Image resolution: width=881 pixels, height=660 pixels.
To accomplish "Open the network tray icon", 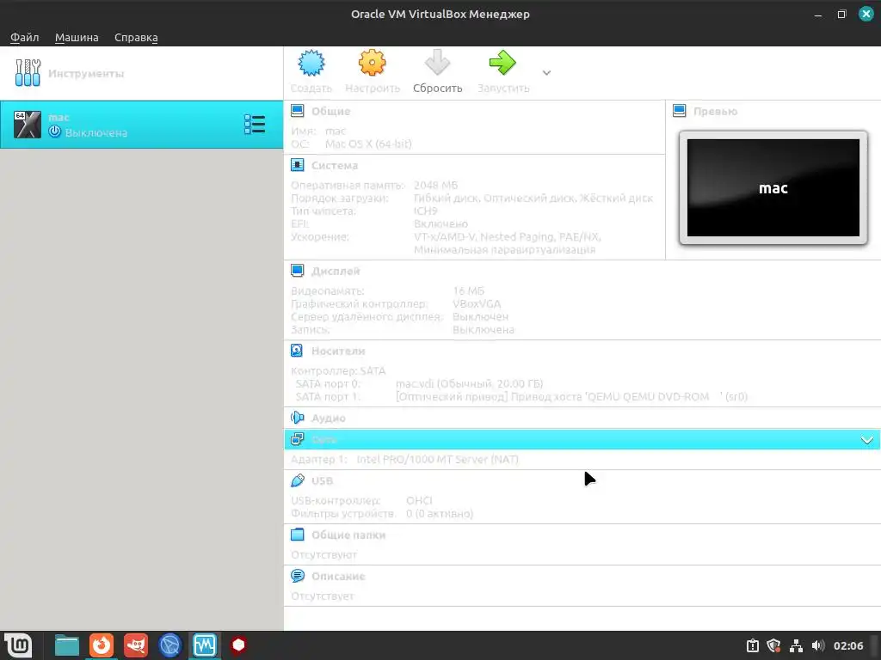I will (x=796, y=646).
